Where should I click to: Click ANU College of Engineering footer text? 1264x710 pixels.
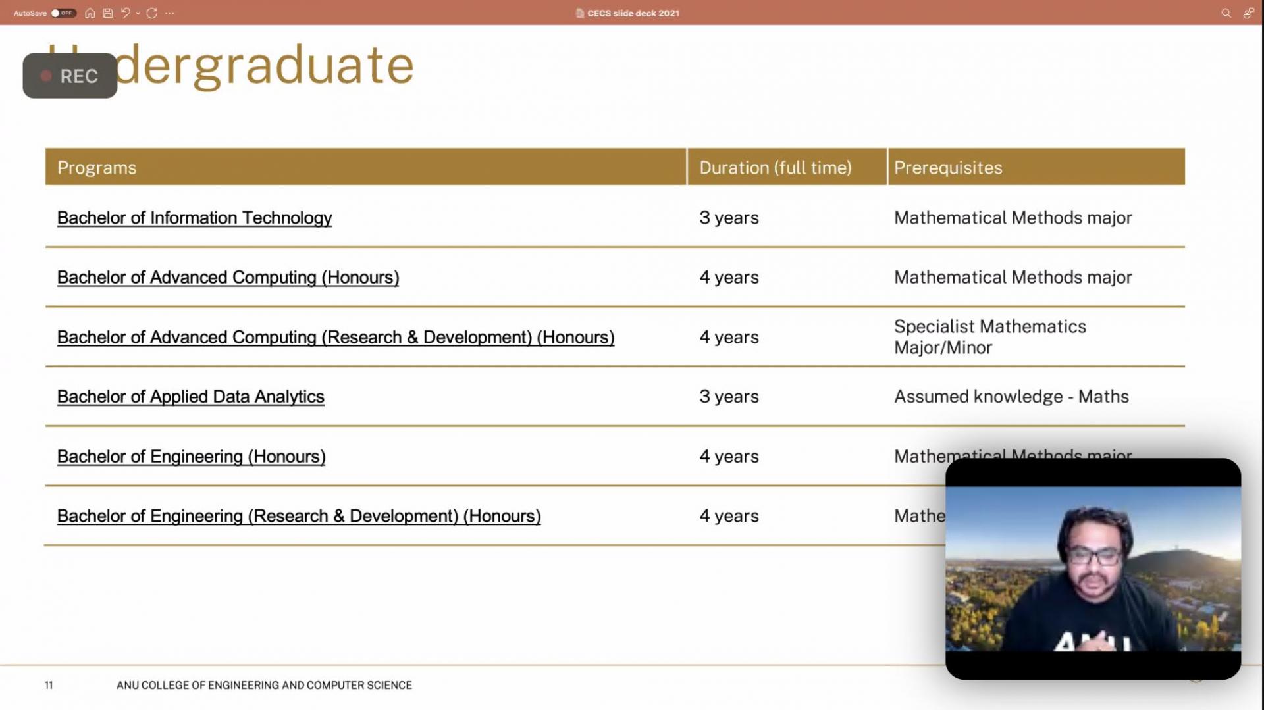point(264,685)
